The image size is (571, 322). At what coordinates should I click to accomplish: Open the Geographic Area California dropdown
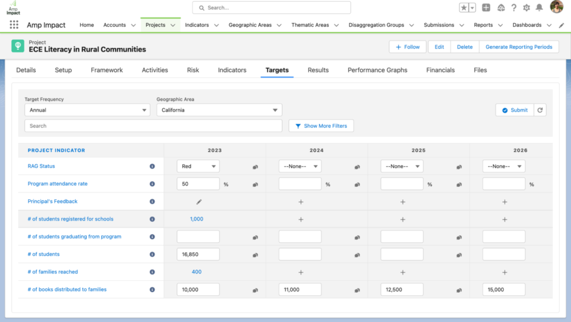click(x=219, y=110)
